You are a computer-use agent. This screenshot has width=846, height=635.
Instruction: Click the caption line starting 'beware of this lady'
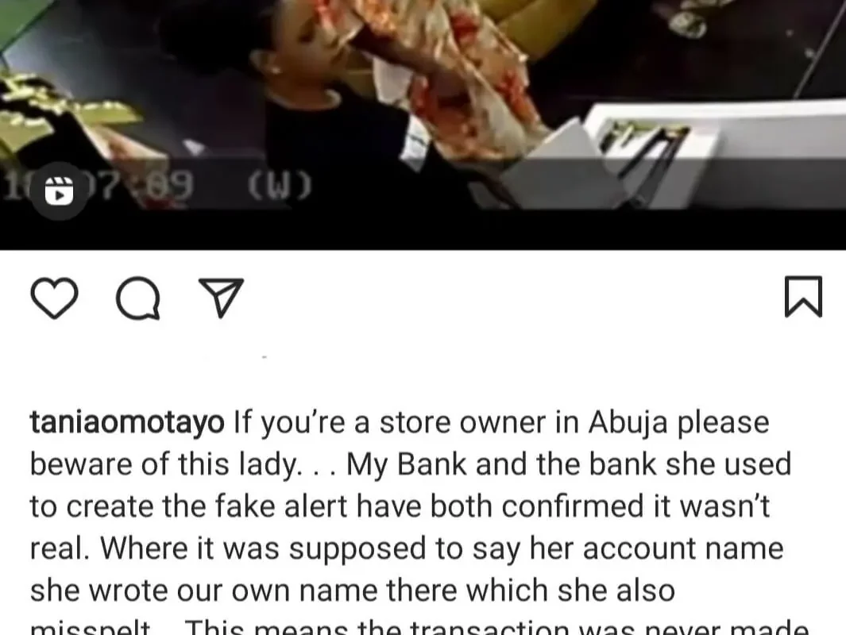click(x=411, y=464)
